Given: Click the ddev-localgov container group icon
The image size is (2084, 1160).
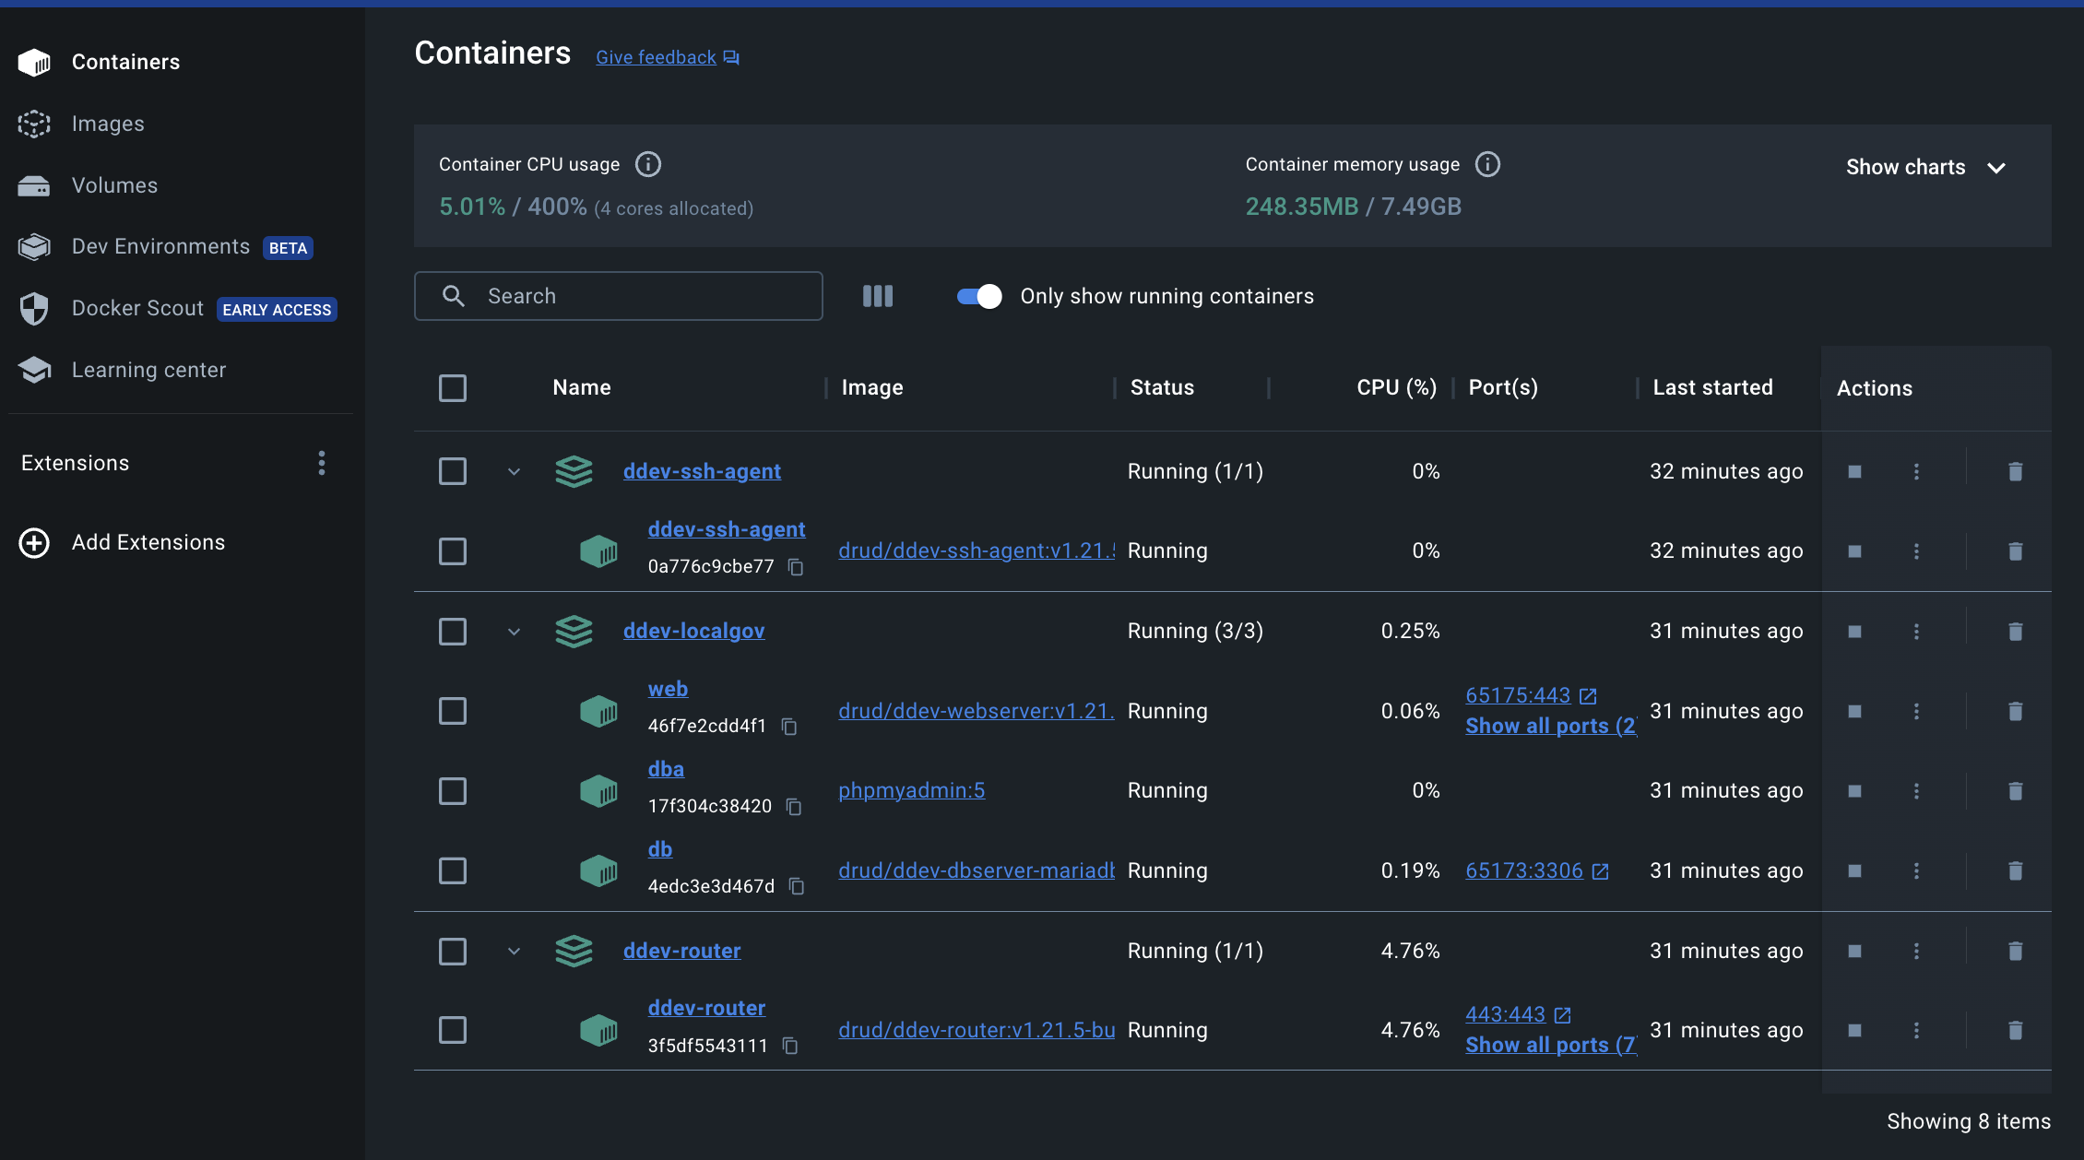Looking at the screenshot, I should (x=572, y=630).
